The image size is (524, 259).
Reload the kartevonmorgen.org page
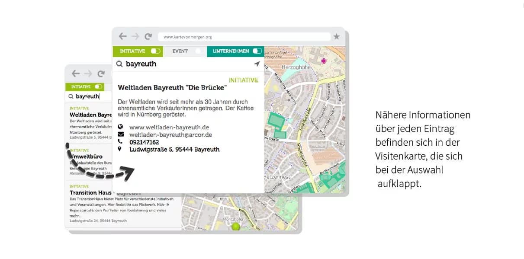pyautogui.click(x=148, y=37)
